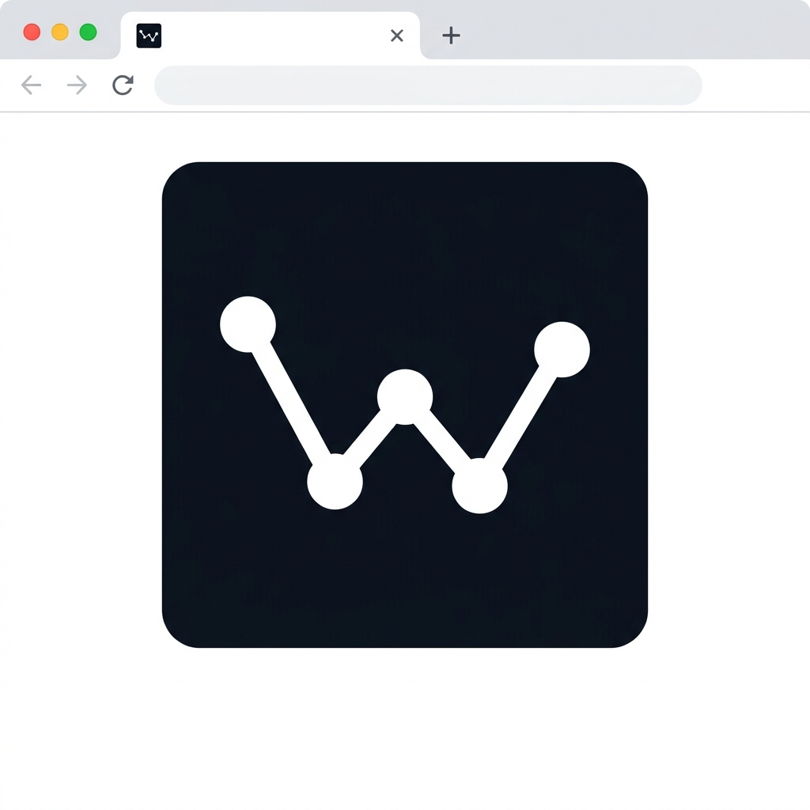Click the bottom-left node of the logo graph
This screenshot has height=810, width=810.
[335, 482]
